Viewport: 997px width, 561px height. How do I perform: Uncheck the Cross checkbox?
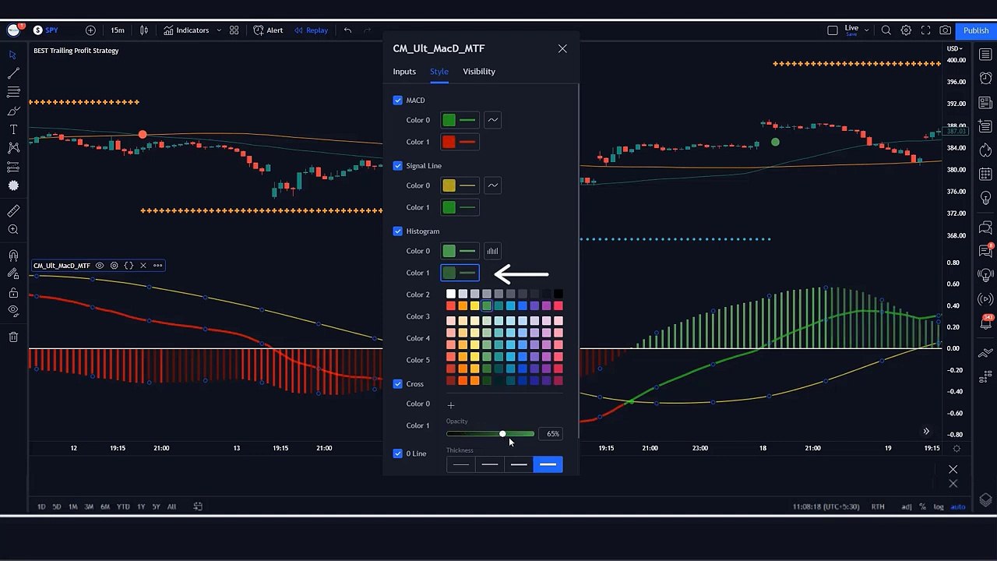tap(398, 384)
